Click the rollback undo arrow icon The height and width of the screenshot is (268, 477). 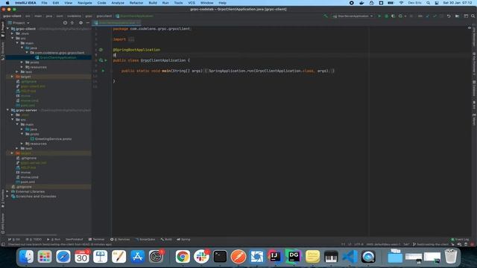coord(449,16)
